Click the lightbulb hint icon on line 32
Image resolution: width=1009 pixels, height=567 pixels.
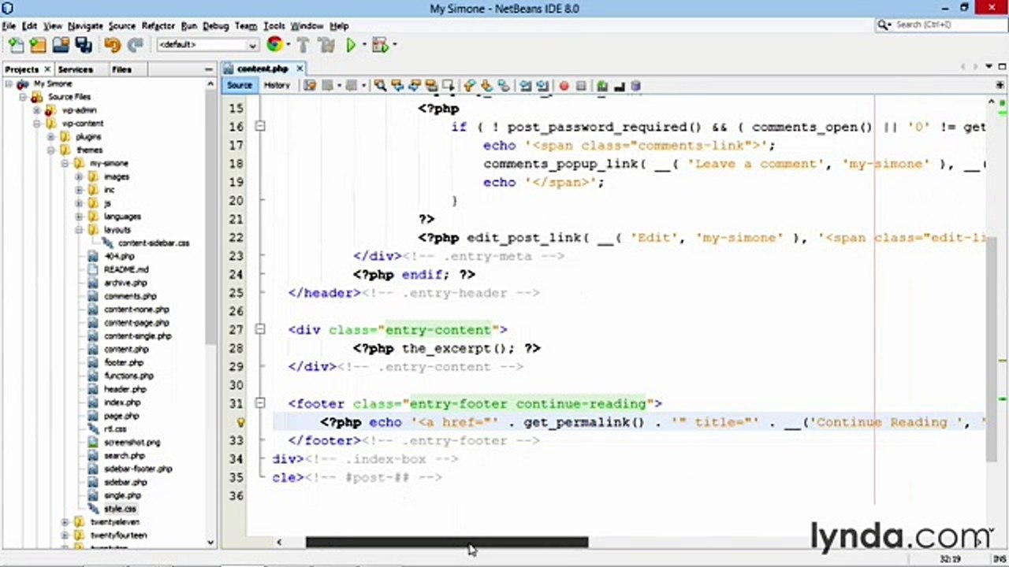[x=241, y=422]
